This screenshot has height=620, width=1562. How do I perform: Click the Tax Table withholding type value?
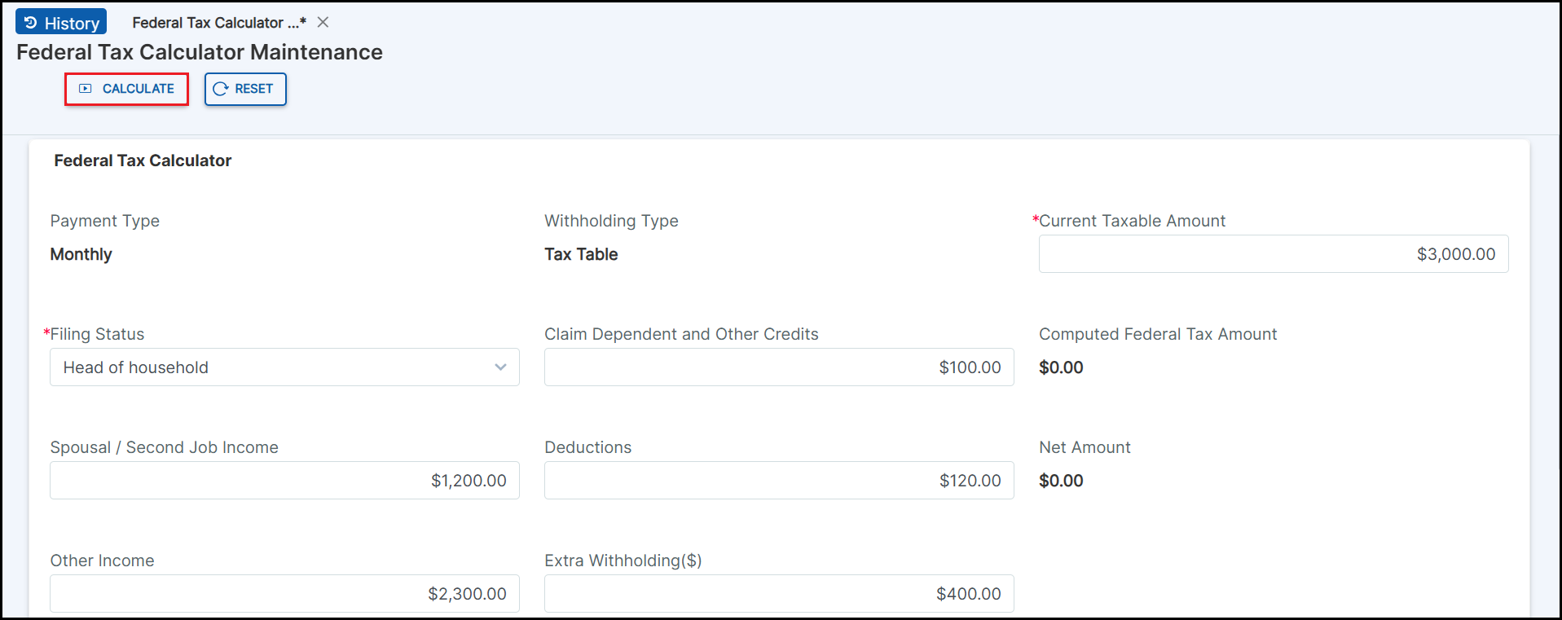(581, 254)
